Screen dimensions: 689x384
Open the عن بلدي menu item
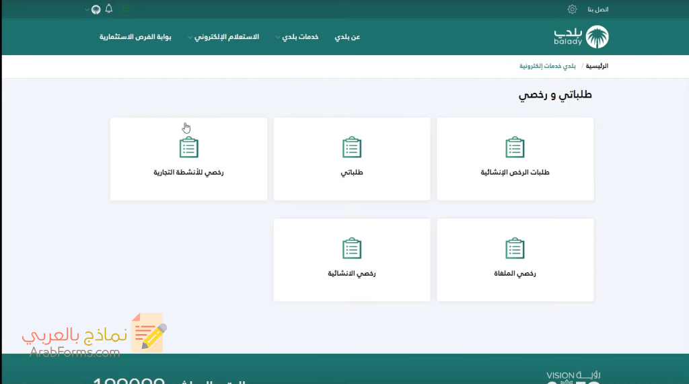pos(347,37)
